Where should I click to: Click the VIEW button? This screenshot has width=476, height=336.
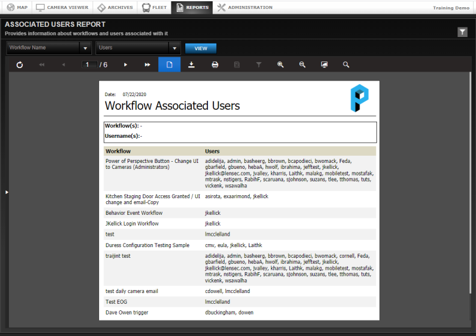(201, 48)
